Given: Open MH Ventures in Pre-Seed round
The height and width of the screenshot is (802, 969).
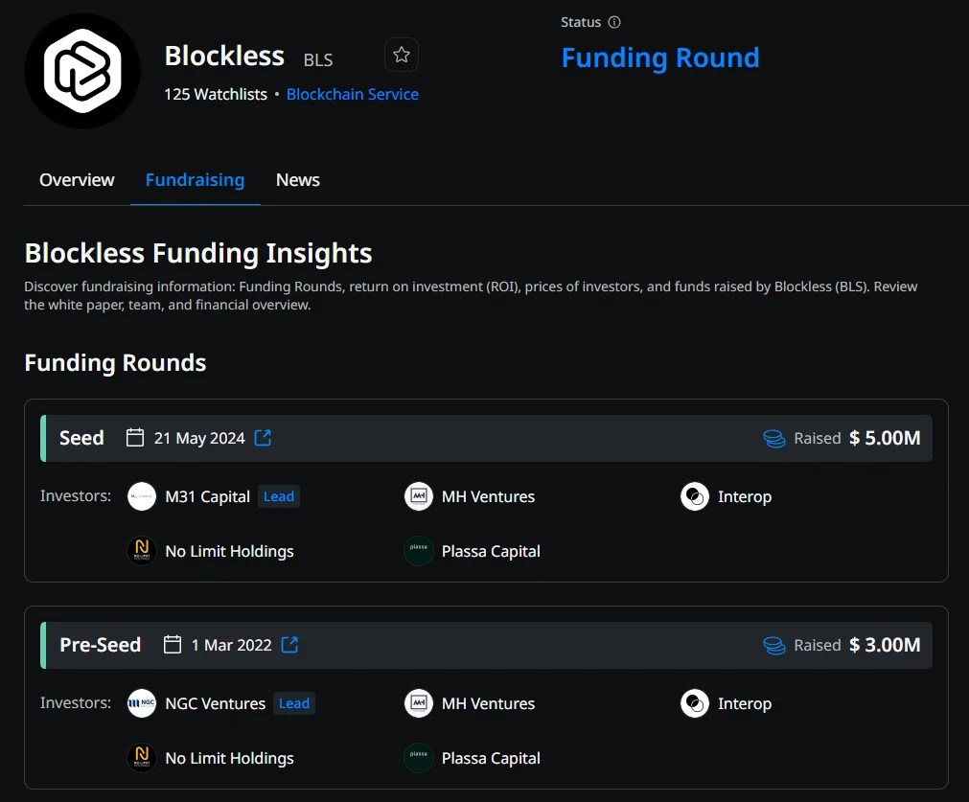Looking at the screenshot, I should click(488, 703).
